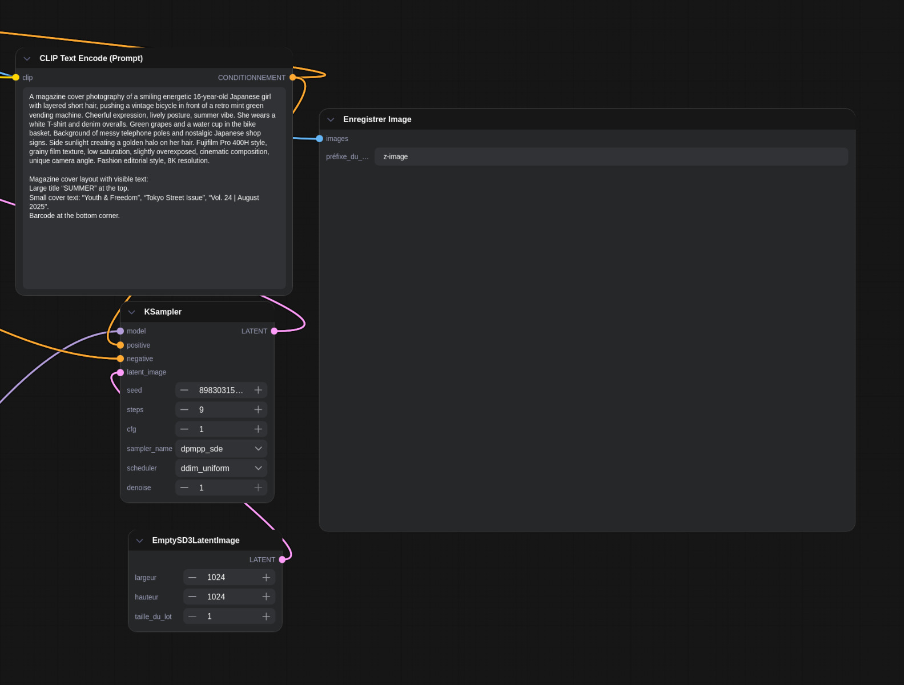Click the KSampler LATENT output port

[x=274, y=331]
